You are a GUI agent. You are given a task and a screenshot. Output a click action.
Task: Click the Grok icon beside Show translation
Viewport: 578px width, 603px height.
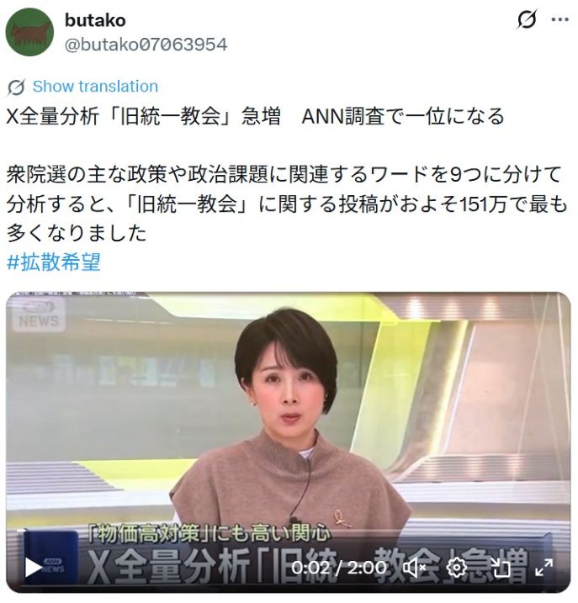point(16,87)
